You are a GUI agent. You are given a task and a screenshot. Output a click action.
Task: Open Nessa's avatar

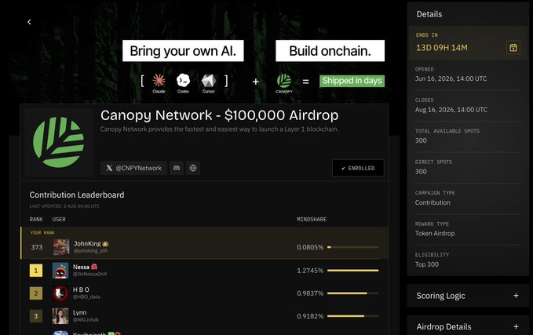[60, 271]
